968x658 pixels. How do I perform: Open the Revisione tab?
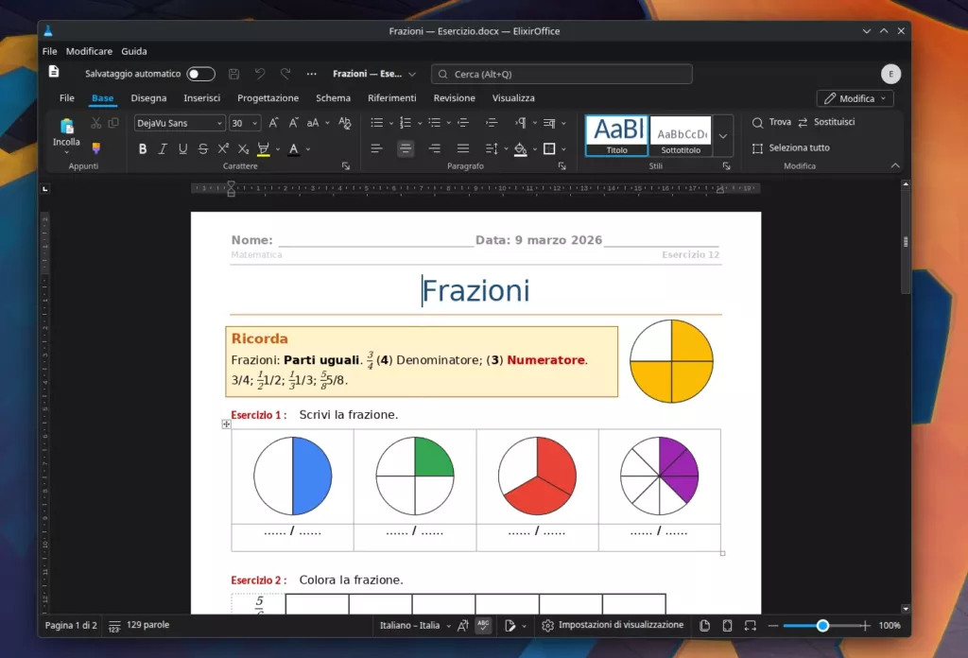pos(455,98)
